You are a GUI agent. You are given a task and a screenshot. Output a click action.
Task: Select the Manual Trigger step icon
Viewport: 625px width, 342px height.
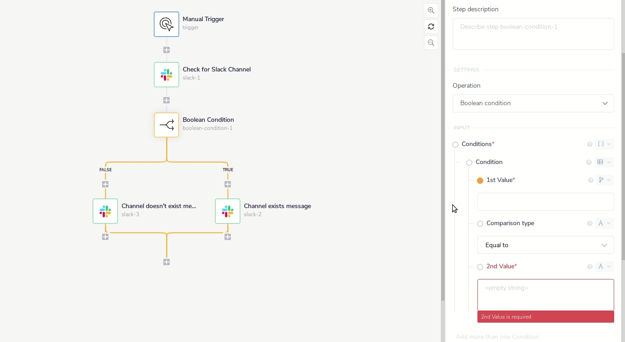tap(166, 24)
